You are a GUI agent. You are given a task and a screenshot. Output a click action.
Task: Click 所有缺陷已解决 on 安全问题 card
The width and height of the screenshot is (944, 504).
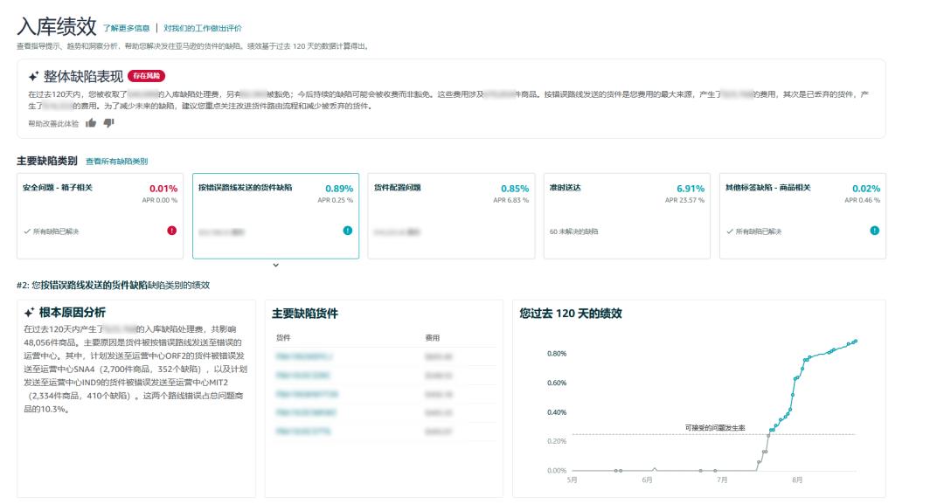pyautogui.click(x=56, y=231)
